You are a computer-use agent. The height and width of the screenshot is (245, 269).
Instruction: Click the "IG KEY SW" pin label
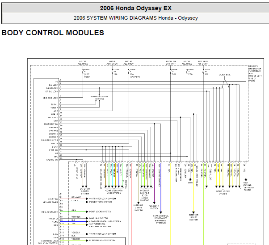point(53,199)
